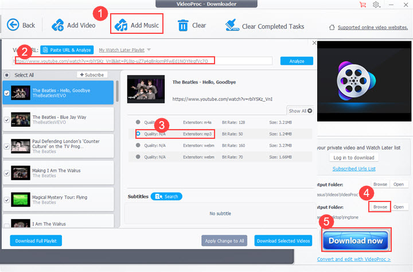Click Size: 1.66MB text
The image size is (413, 272).
click(280, 157)
